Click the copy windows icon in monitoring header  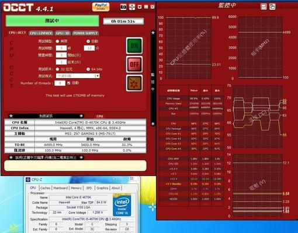pos(272,7)
